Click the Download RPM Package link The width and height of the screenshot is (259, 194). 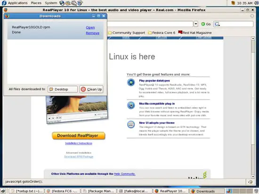79,156
